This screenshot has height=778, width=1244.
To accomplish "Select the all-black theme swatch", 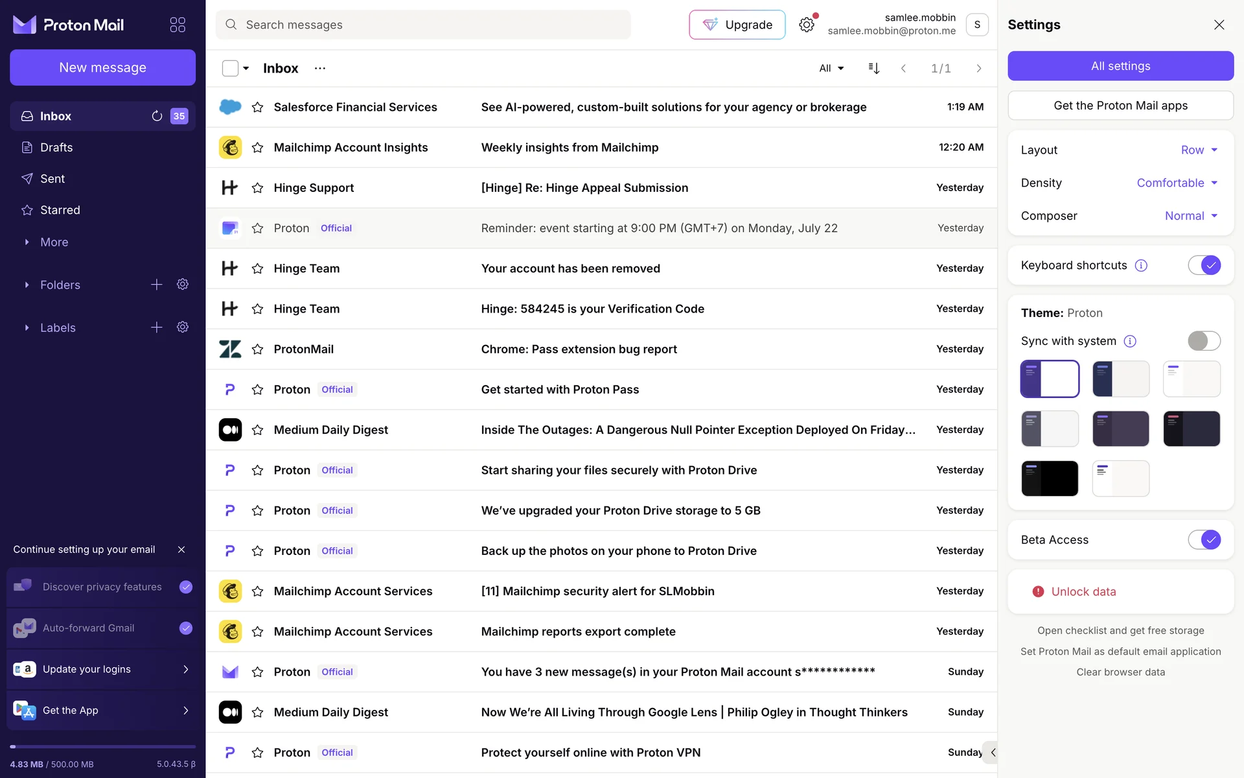I will pyautogui.click(x=1050, y=478).
